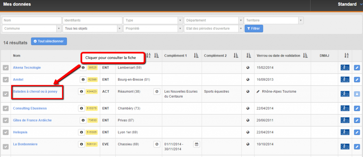363x157 pixels.
Task: Open map compass icon beside Chassieu (69)
Action: tap(157, 144)
